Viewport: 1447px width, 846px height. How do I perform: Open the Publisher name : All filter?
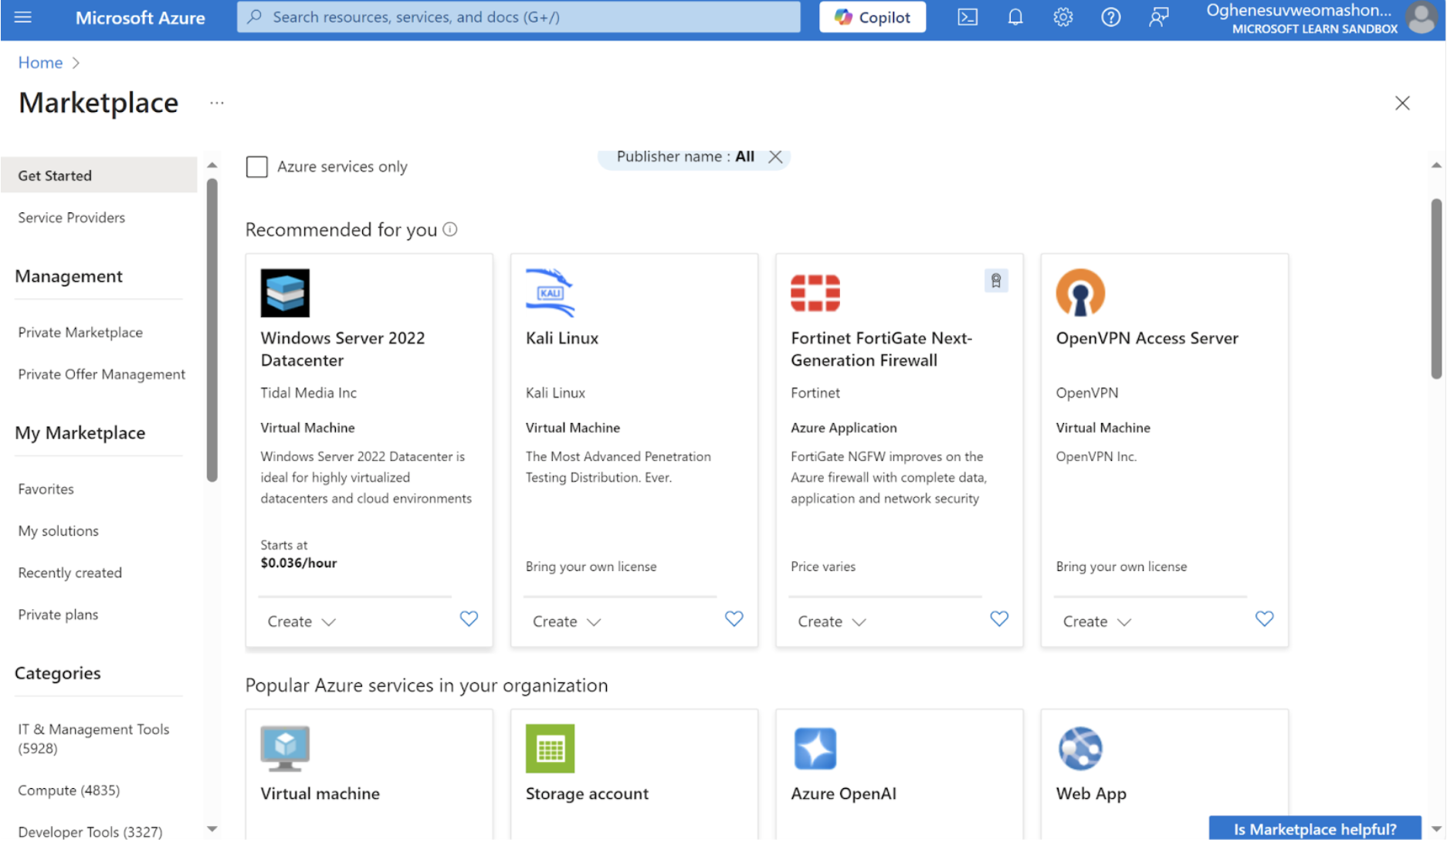685,157
